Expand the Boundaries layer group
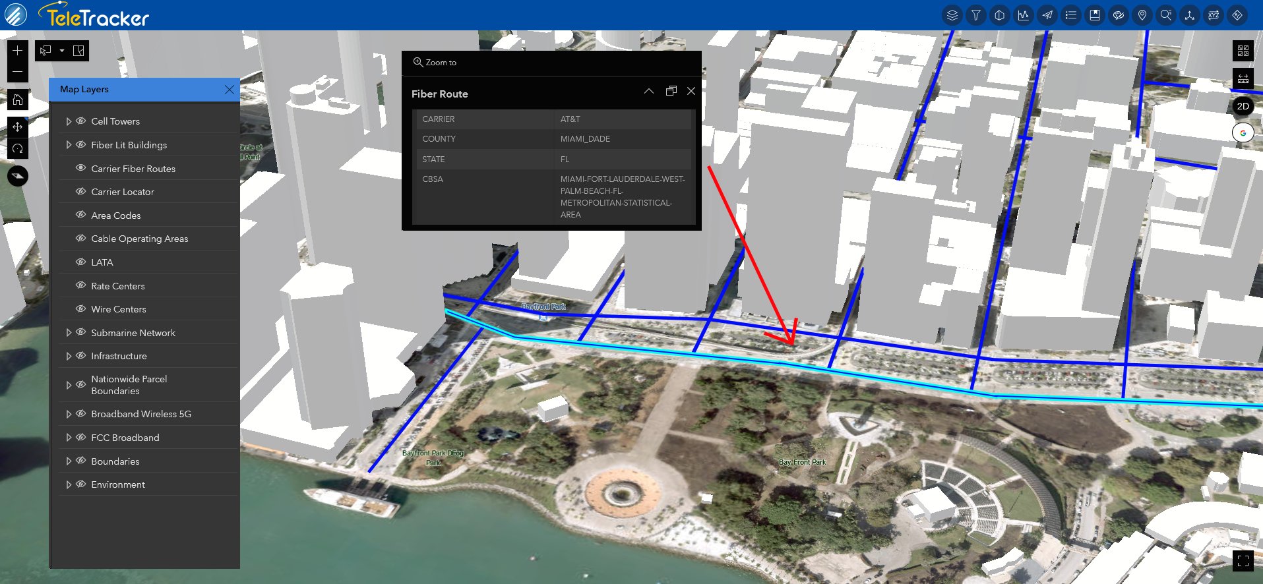The height and width of the screenshot is (584, 1263). [69, 461]
